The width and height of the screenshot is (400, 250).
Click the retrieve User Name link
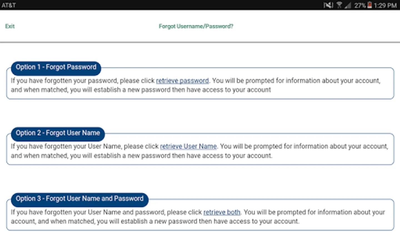point(188,146)
